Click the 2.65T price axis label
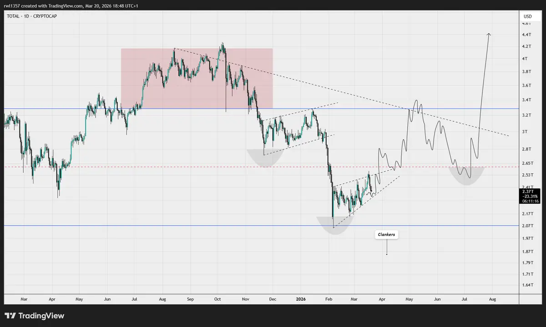The width and height of the screenshot is (546, 327). click(528, 163)
